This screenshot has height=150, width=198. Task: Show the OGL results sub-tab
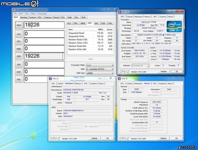pos(110,23)
